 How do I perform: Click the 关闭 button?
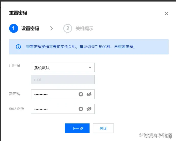(103, 128)
